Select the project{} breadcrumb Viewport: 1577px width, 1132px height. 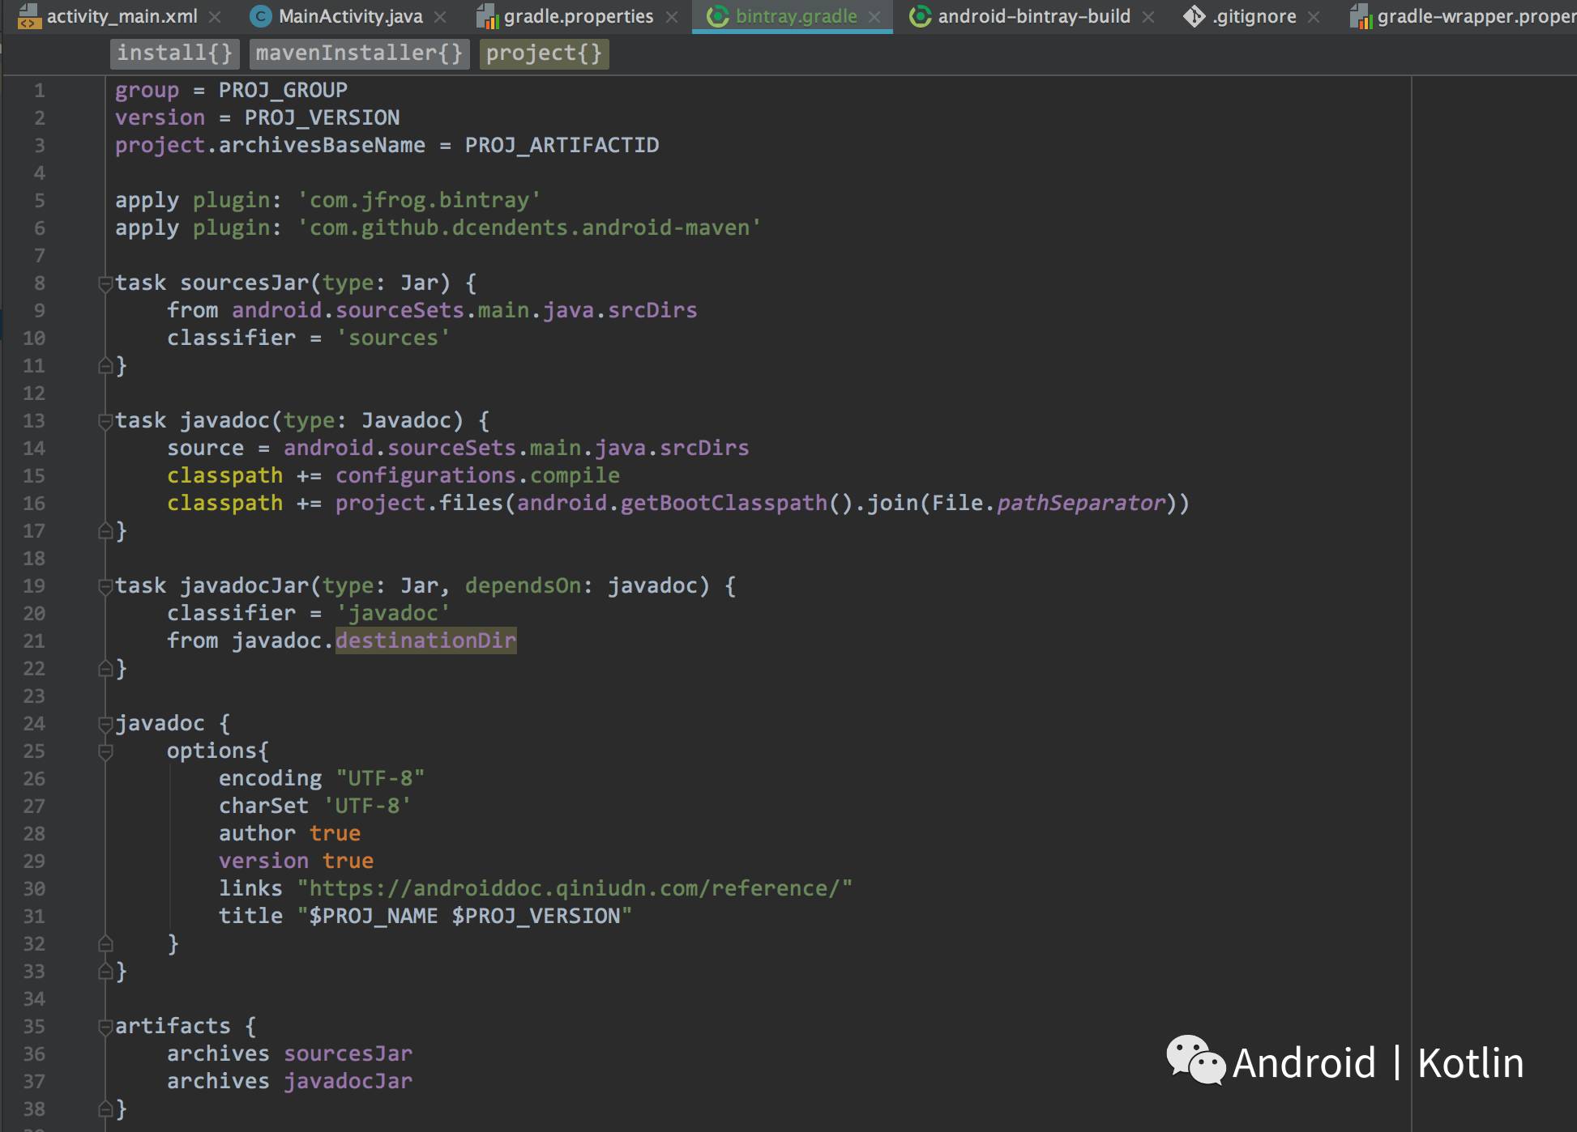pos(544,53)
